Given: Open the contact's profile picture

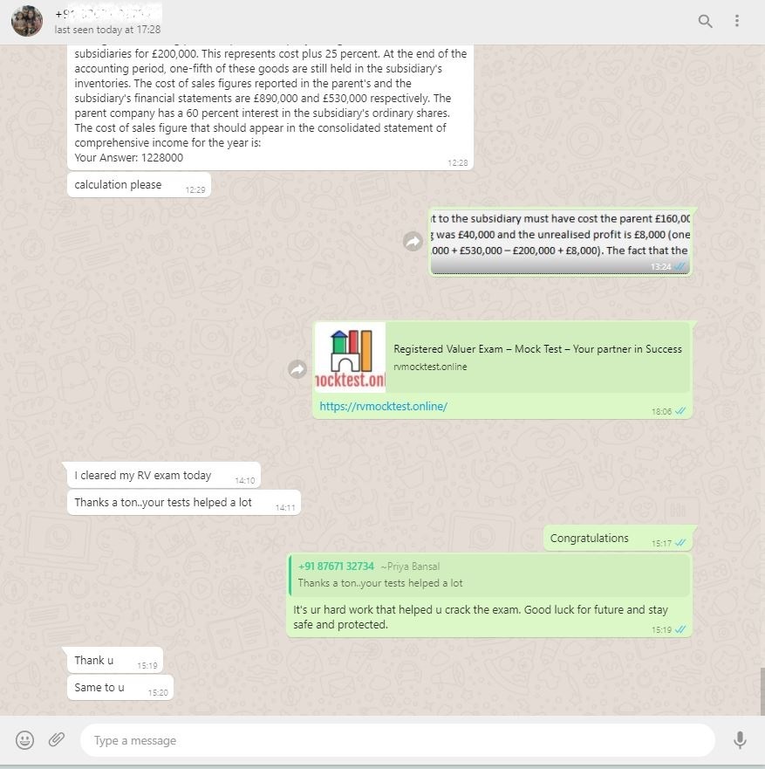Looking at the screenshot, I should 27,21.
